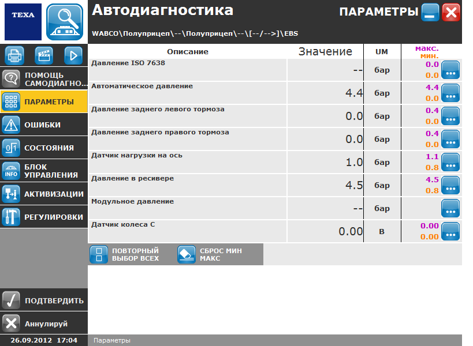Viewport: 473px width, 346px height.
Task: Click the checkbox icon of ПОВТОРНЫЙ ВЫБОР ВСЕХ
Action: point(99,254)
